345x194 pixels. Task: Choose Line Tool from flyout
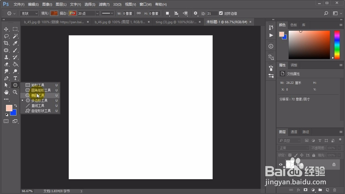(x=40, y=106)
